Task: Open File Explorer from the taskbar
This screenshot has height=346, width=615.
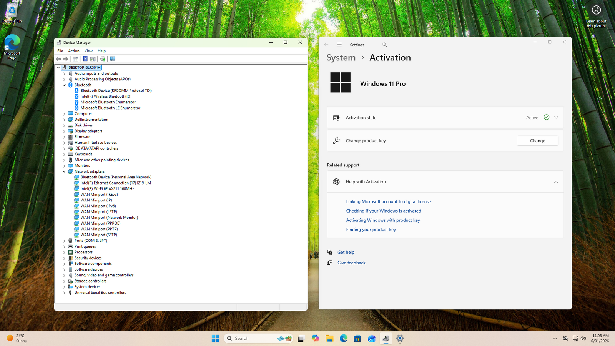Action: (329, 338)
